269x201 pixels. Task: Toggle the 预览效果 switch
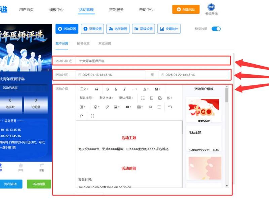tap(216, 29)
